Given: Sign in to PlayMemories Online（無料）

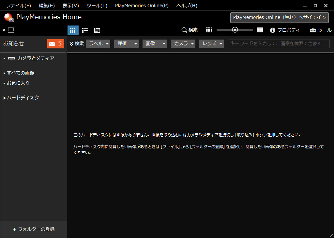Looking at the screenshot, I should click(x=280, y=18).
